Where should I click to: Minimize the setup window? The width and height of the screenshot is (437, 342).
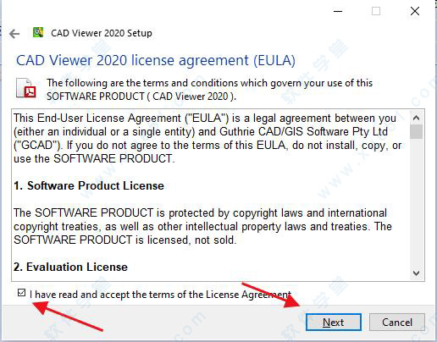pos(338,11)
